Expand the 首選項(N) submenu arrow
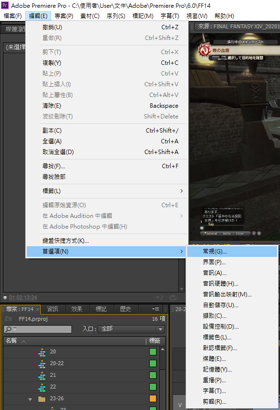The height and width of the screenshot is (410, 280). click(181, 251)
